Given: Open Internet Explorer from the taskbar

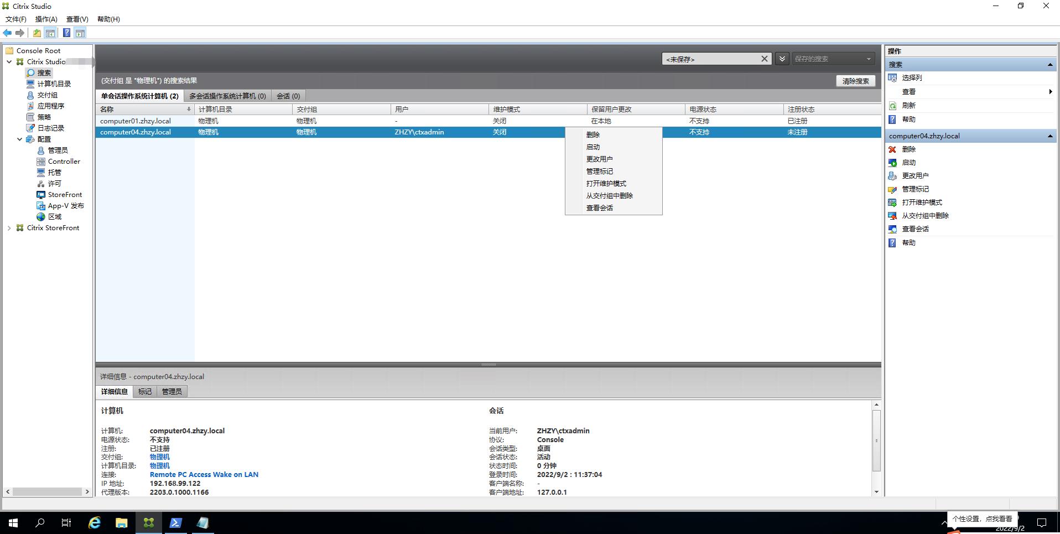Looking at the screenshot, I should pos(95,522).
